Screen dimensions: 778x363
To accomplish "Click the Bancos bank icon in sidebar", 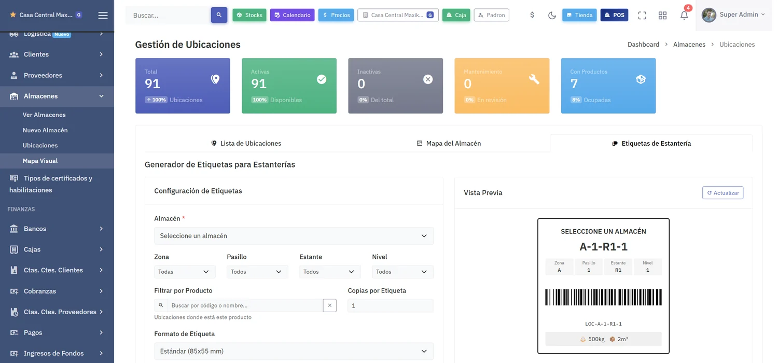I will point(14,229).
